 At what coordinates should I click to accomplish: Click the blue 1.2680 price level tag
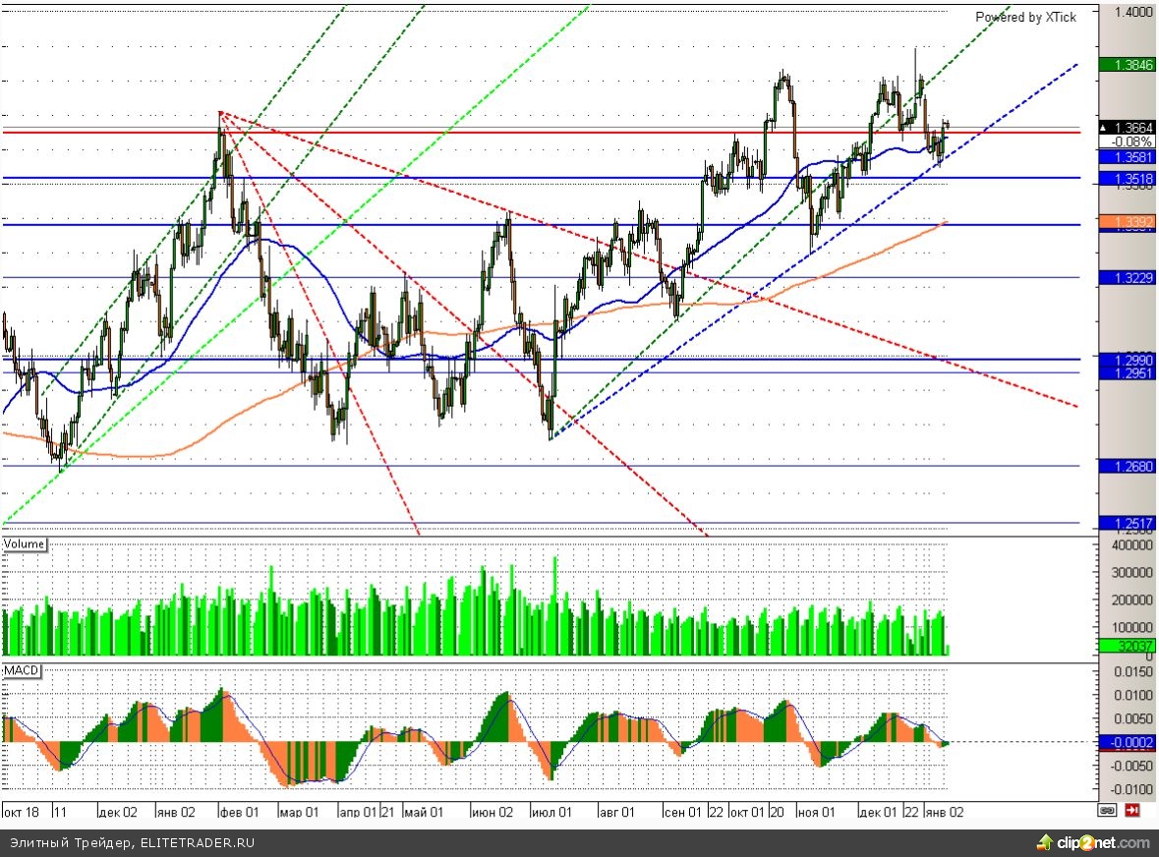click(1126, 467)
